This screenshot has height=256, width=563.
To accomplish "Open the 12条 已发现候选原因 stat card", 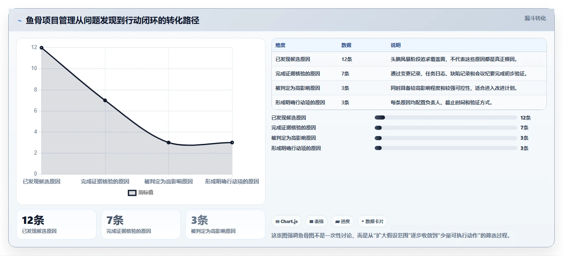I will [56, 224].
